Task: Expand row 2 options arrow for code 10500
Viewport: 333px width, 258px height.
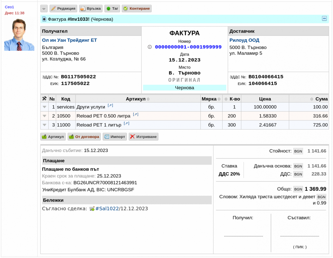Action: pyautogui.click(x=44, y=116)
